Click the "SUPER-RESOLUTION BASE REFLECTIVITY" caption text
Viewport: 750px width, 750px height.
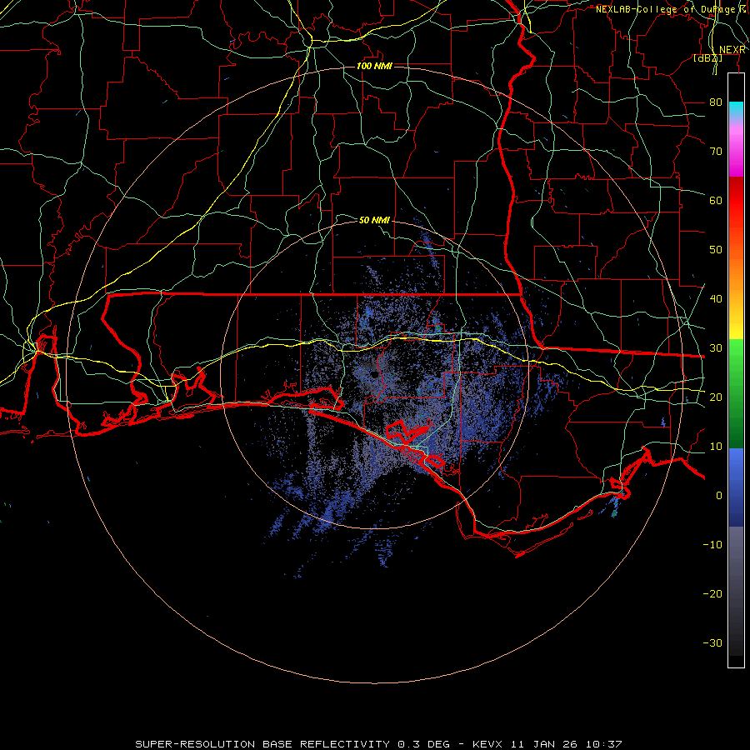(262, 744)
